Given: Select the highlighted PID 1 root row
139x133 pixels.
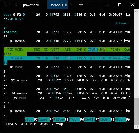Looking at the screenshot, I should click(67, 58).
